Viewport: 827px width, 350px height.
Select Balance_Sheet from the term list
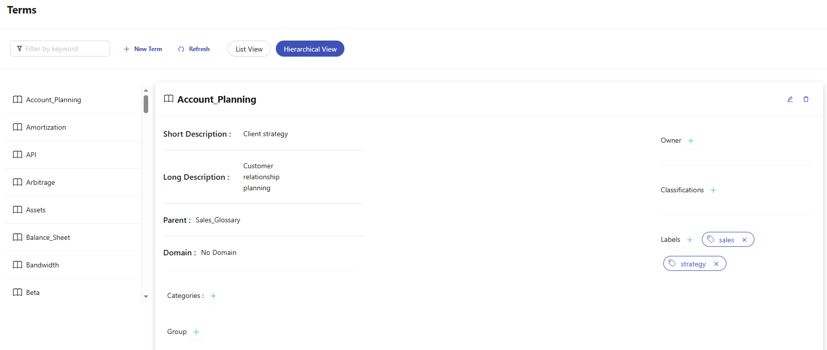[48, 237]
